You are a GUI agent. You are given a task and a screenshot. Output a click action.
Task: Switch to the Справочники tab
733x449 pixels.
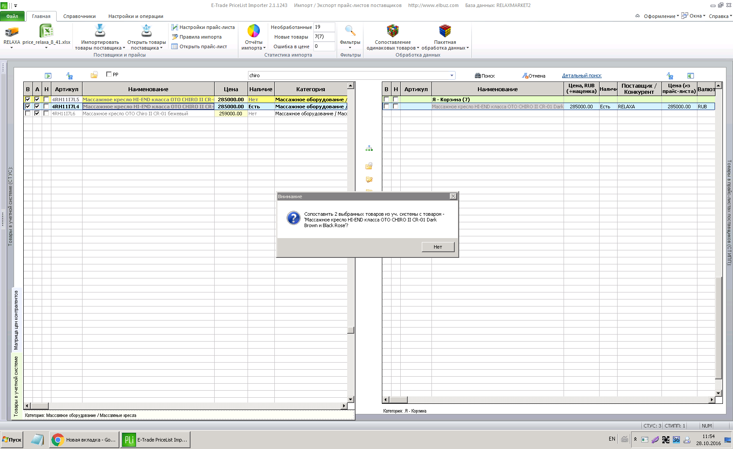(x=79, y=16)
